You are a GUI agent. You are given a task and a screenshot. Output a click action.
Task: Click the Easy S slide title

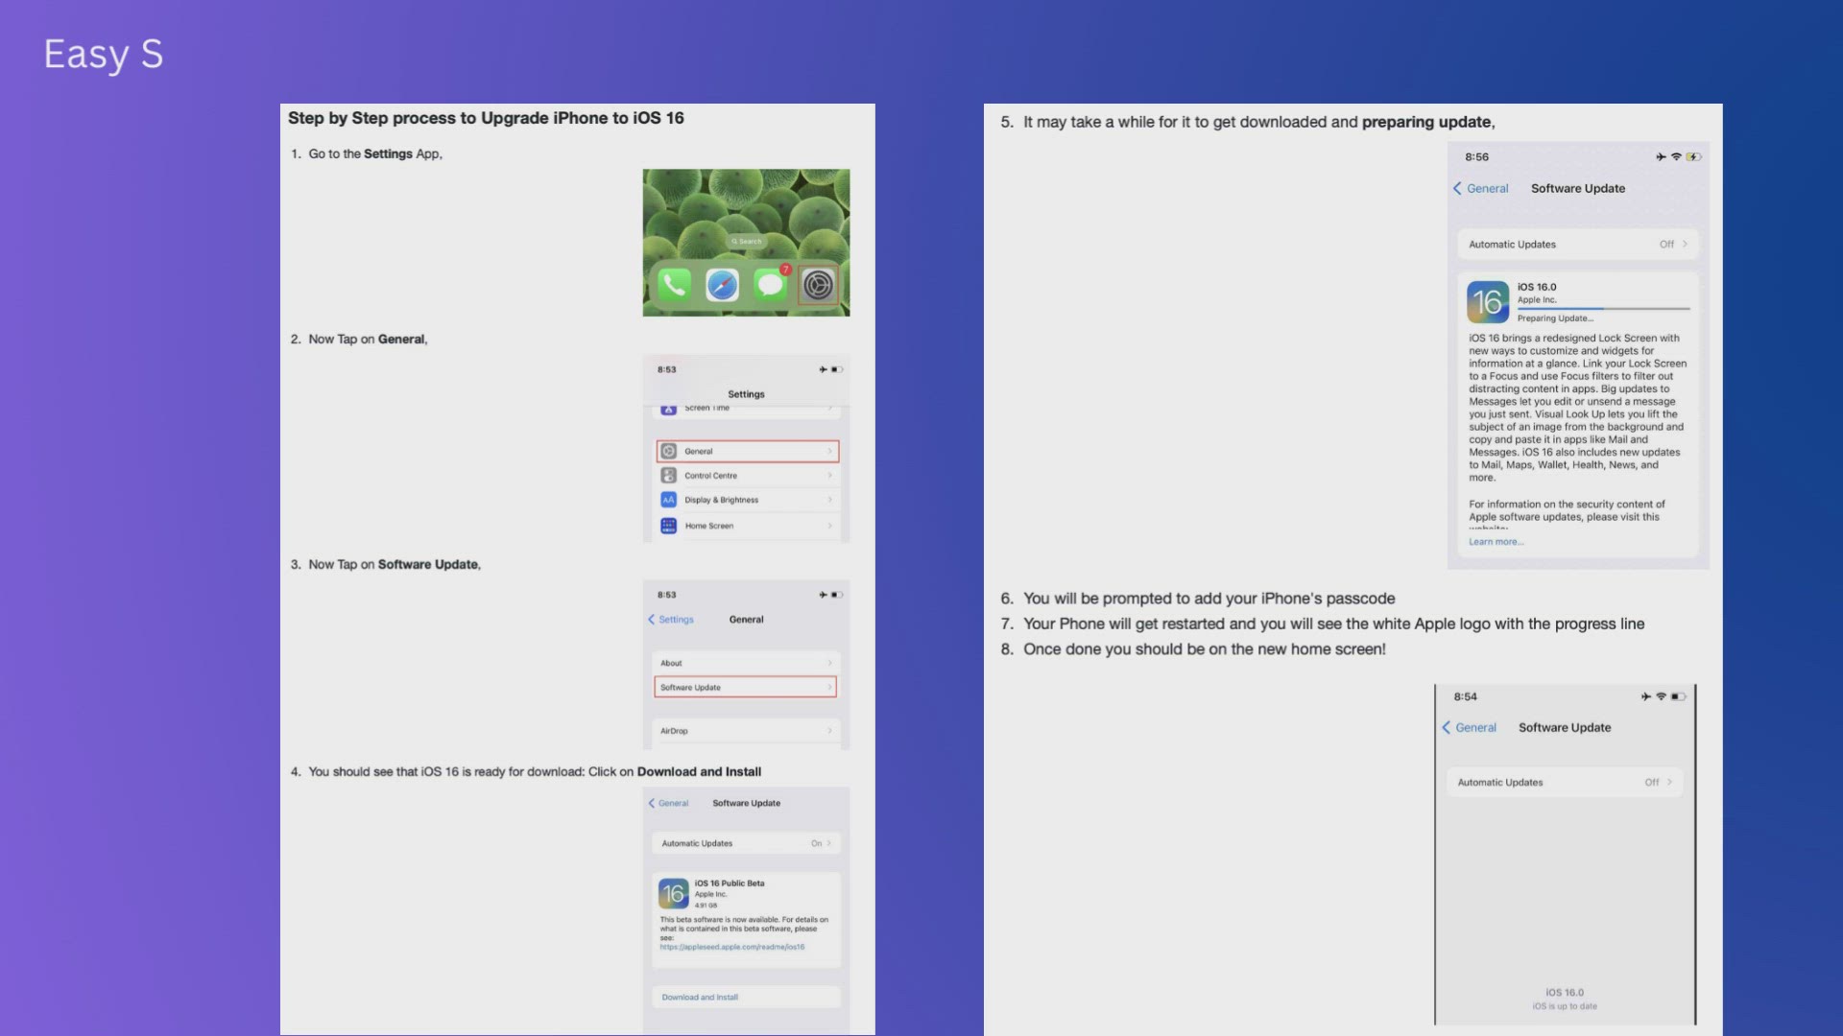coord(104,55)
